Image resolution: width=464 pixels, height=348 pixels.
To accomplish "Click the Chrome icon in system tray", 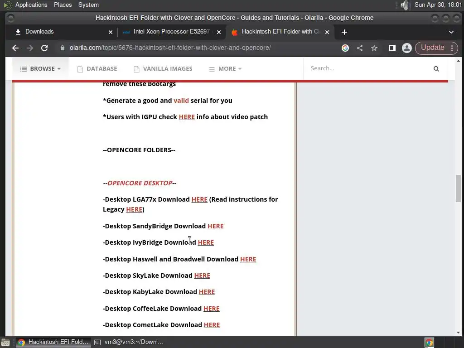I will [429, 343].
